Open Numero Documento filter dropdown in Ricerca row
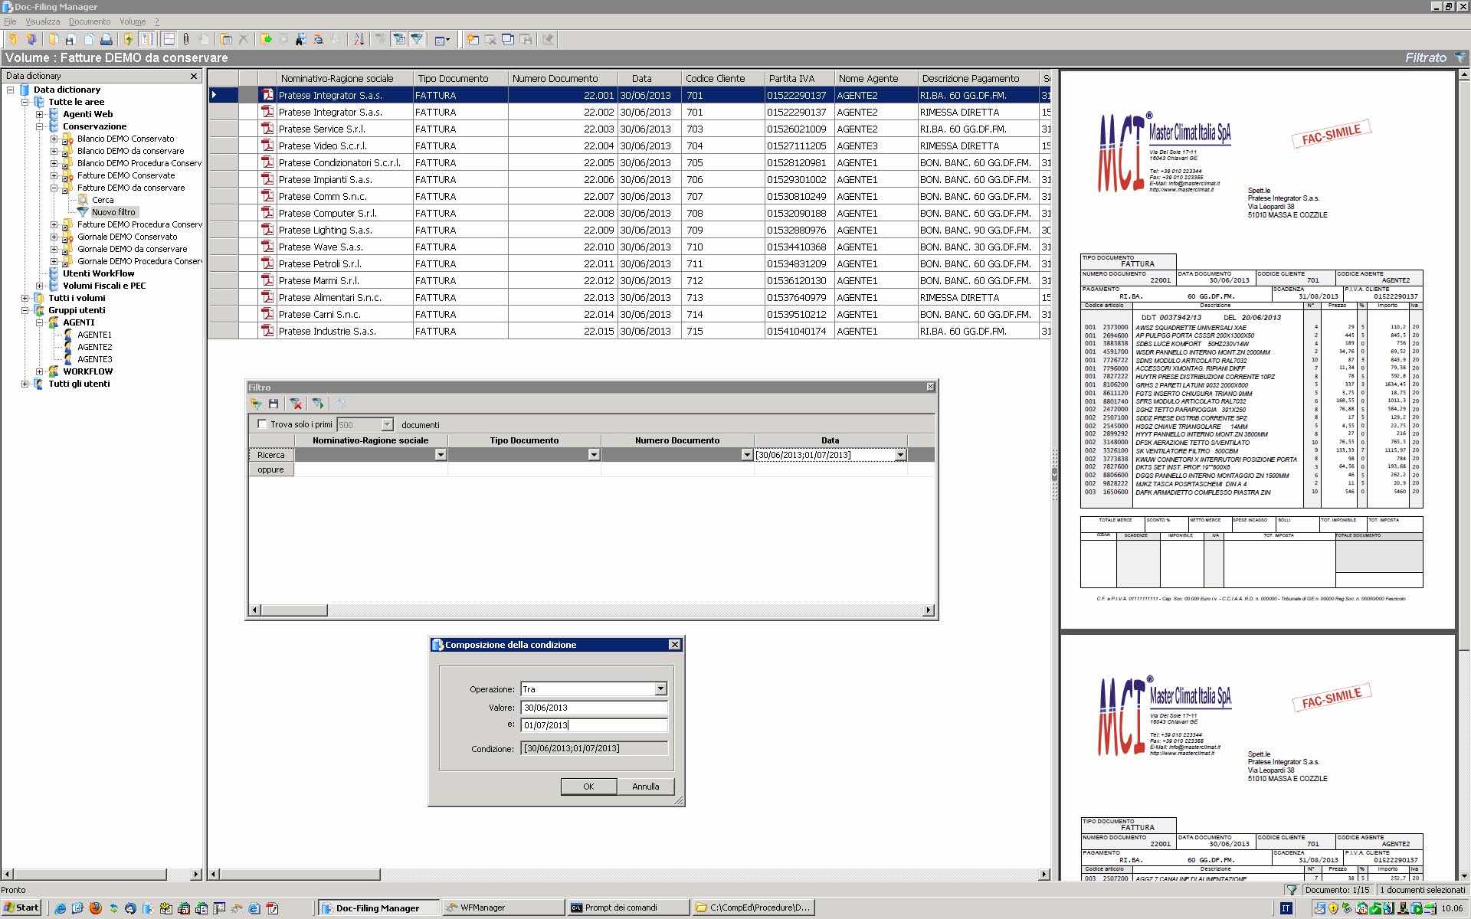Viewport: 1471px width, 919px height. pyautogui.click(x=747, y=455)
